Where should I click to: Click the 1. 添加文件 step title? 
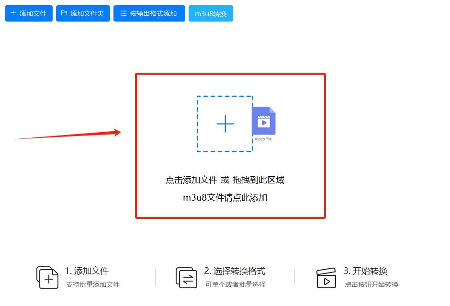87,271
